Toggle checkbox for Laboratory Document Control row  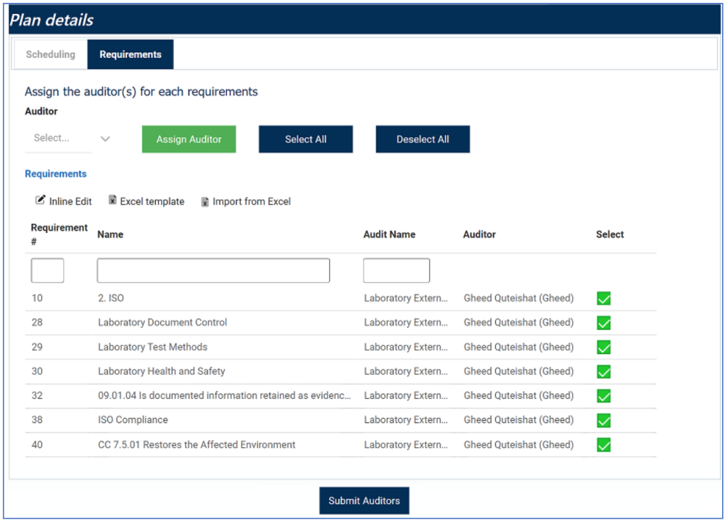pyautogui.click(x=603, y=323)
